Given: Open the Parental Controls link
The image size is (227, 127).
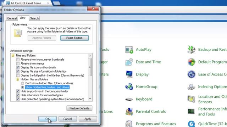Looking at the screenshot, I should coord(151,111).
